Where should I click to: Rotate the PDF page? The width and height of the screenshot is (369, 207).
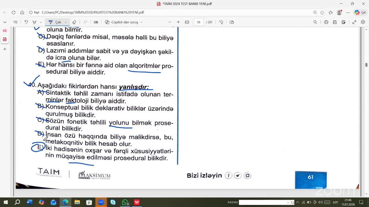pyautogui.click(x=221, y=22)
